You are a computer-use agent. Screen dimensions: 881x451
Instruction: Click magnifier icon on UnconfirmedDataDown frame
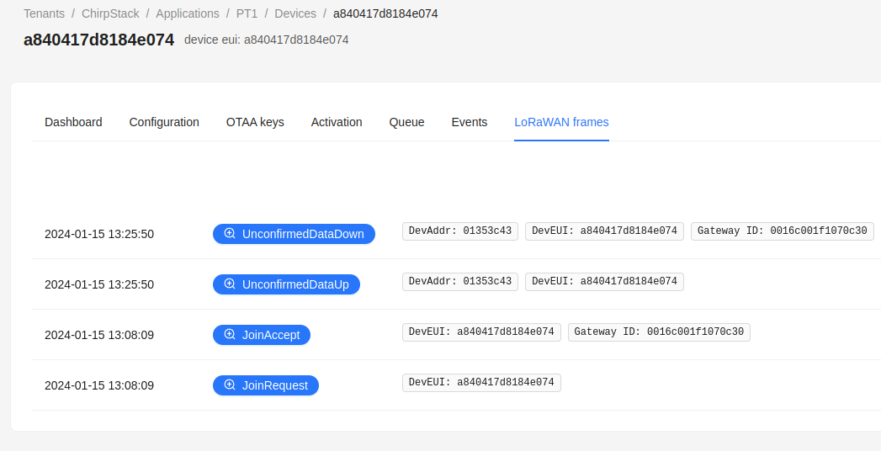click(x=230, y=234)
